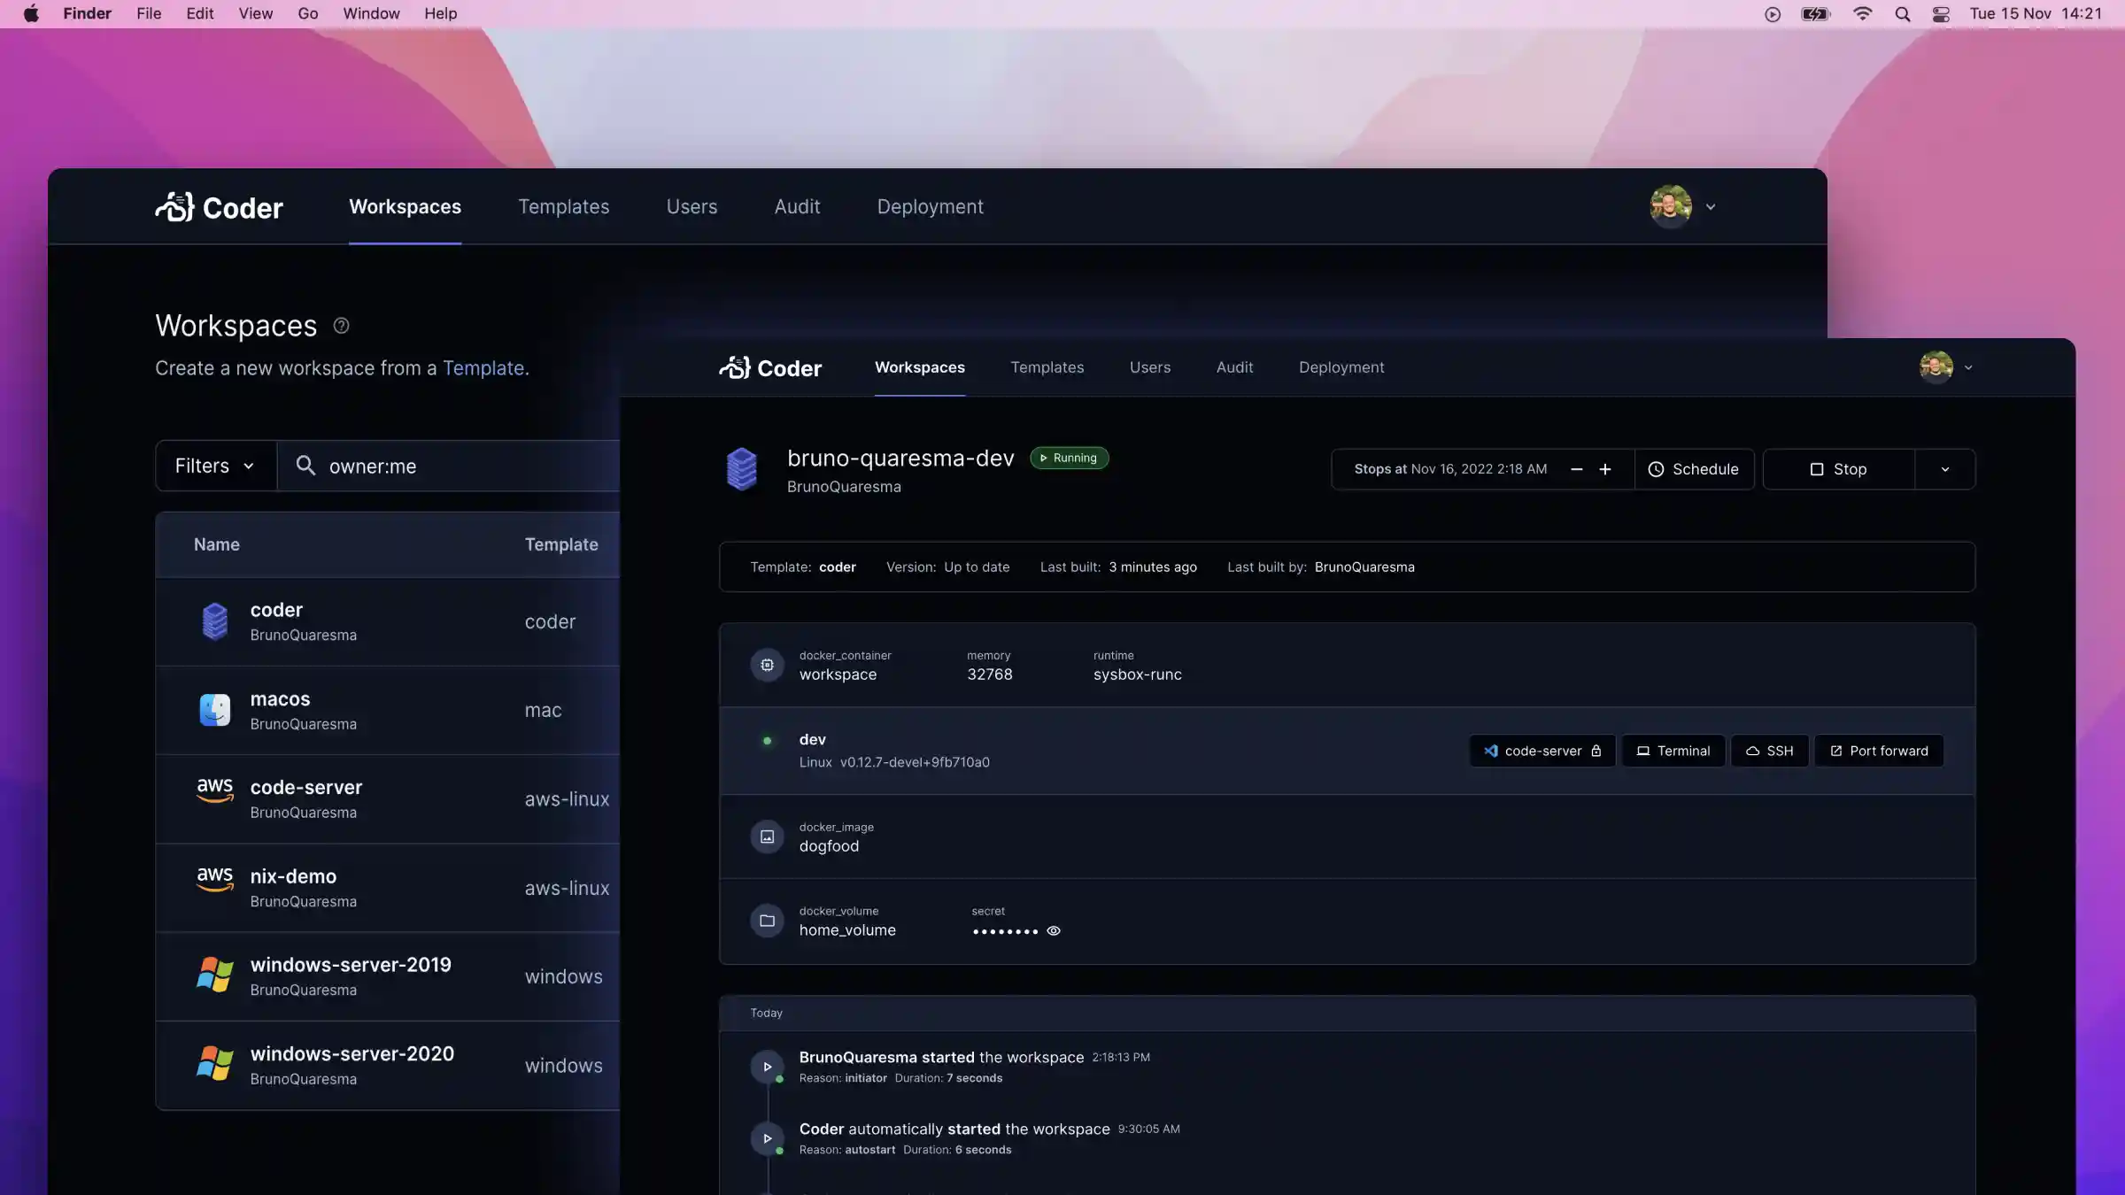
Task: Stop the bruno-quaresma-dev workspace
Action: pos(1838,469)
